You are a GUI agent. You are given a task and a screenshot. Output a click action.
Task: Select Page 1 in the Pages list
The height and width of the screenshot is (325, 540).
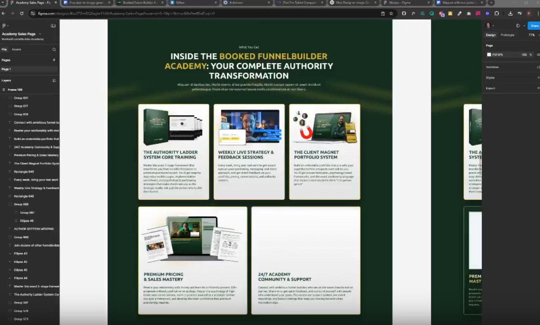point(29,69)
